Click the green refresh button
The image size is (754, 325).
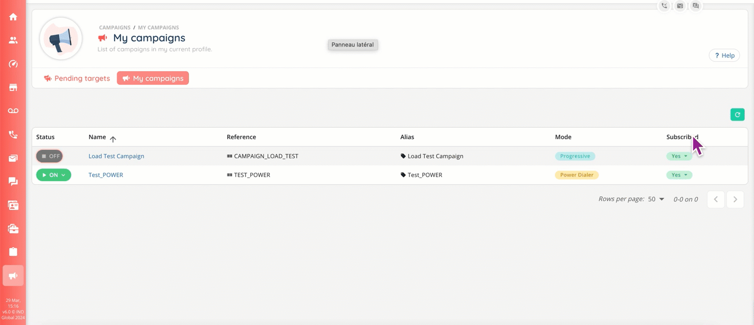(737, 115)
